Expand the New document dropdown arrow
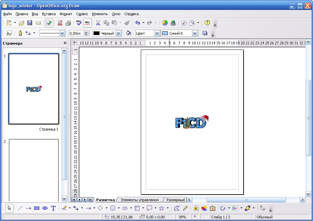 [15, 23]
